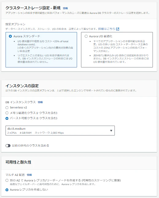Click the 4 GiB RAM spec text

click(x=25, y=133)
